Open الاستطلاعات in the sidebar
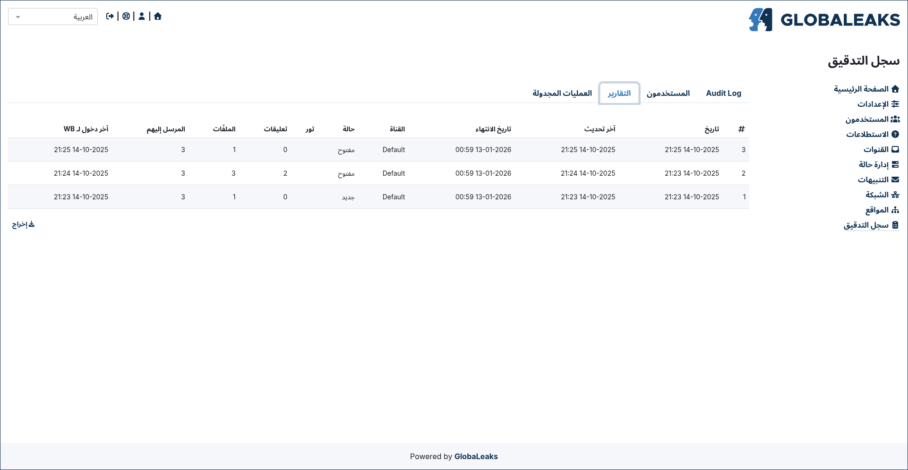The image size is (908, 470). click(873, 134)
